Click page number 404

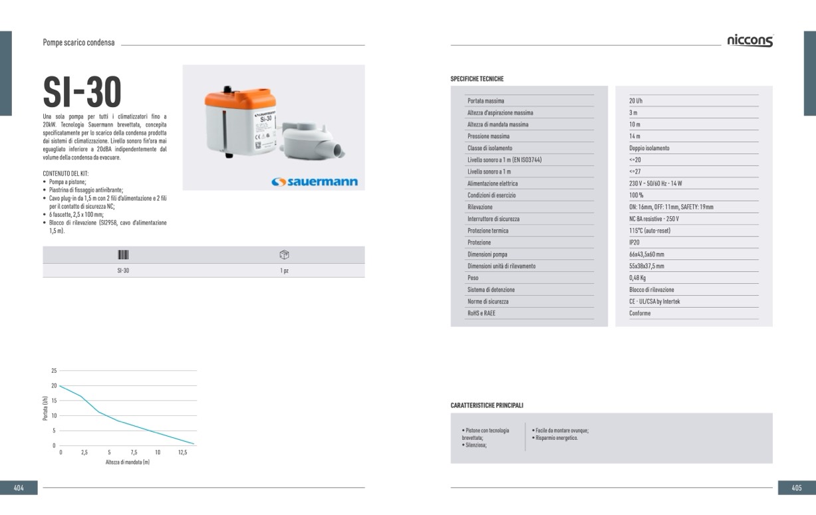[19, 488]
